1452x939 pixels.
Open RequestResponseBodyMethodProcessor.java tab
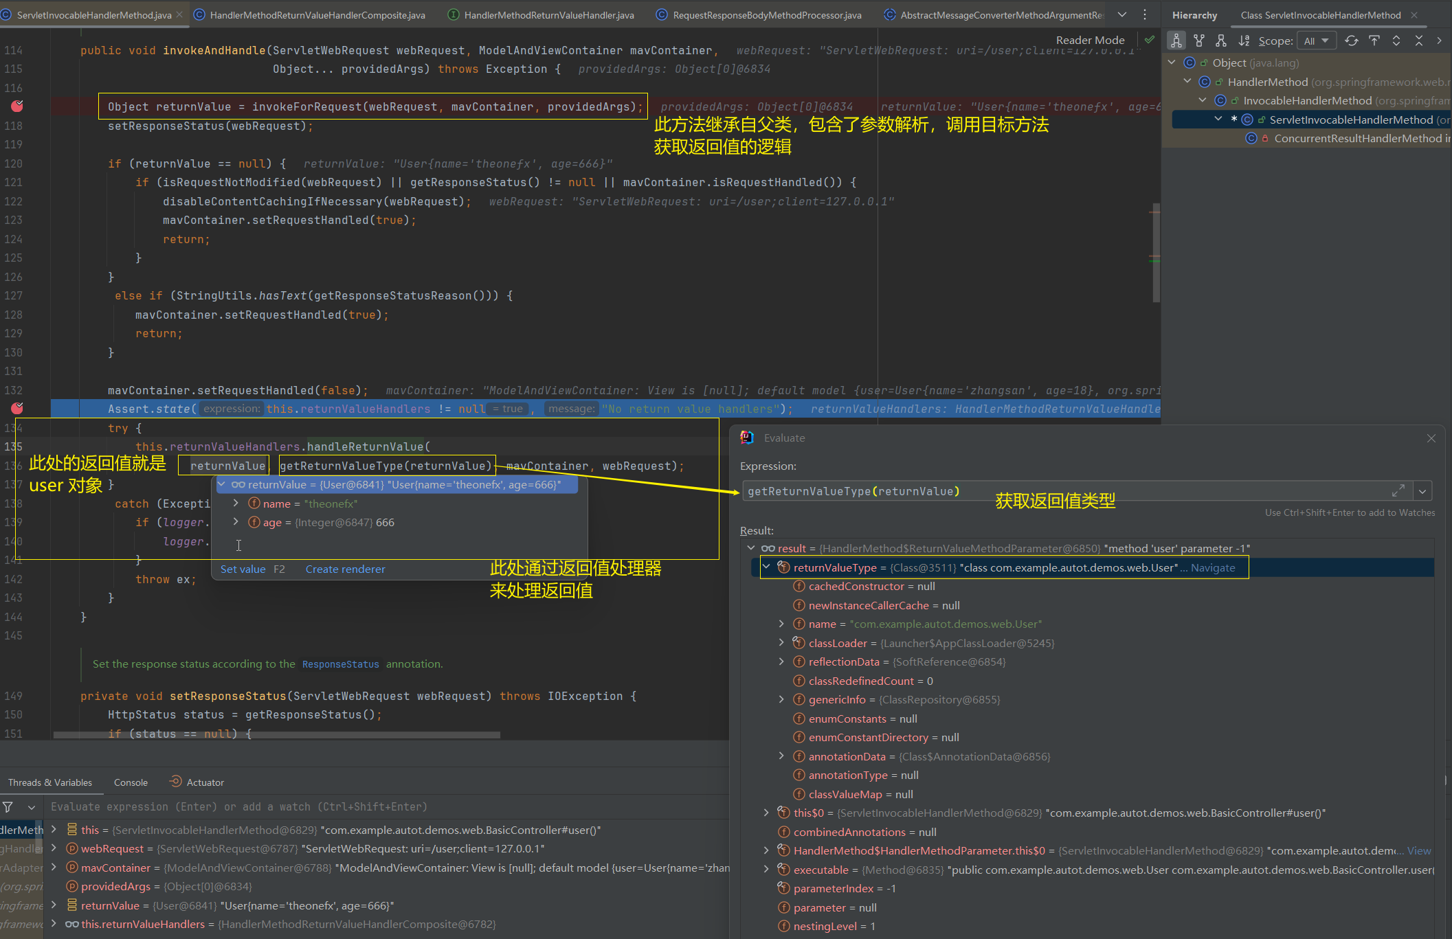pos(759,15)
